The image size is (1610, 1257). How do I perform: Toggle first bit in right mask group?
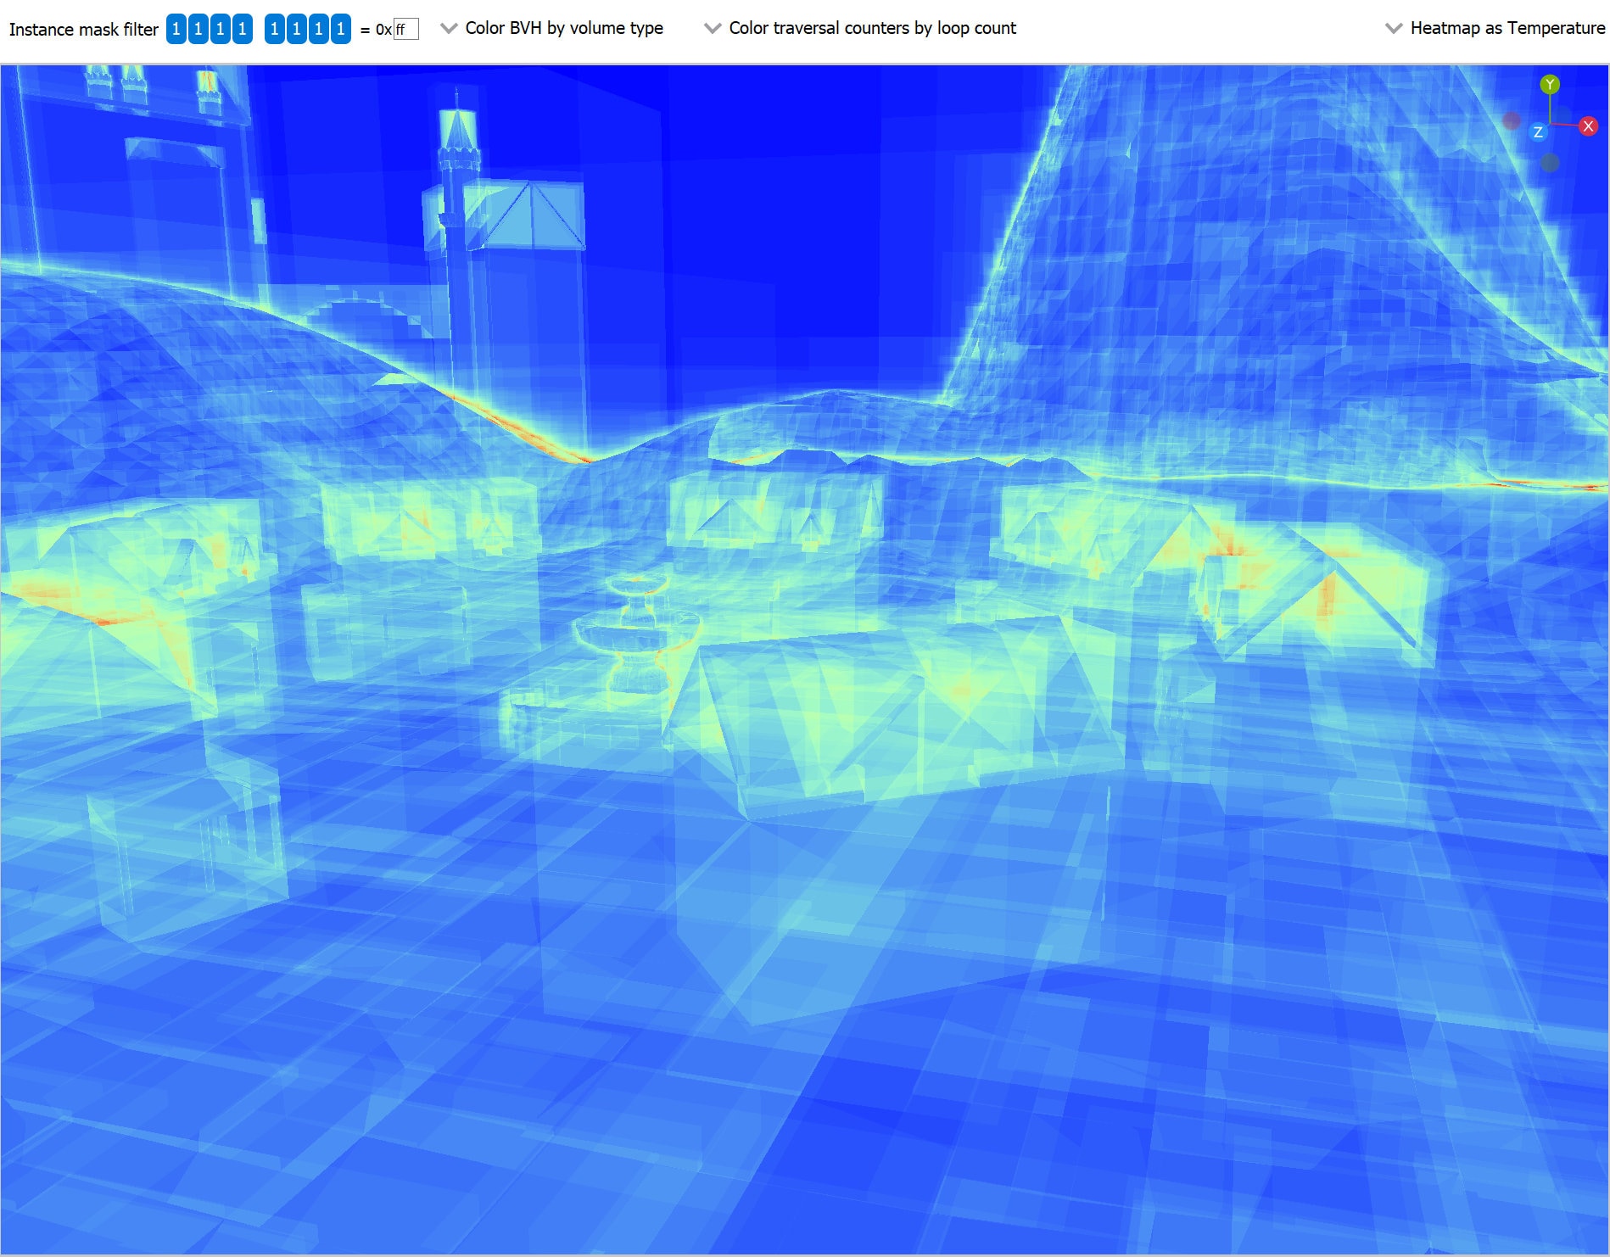[x=275, y=29]
